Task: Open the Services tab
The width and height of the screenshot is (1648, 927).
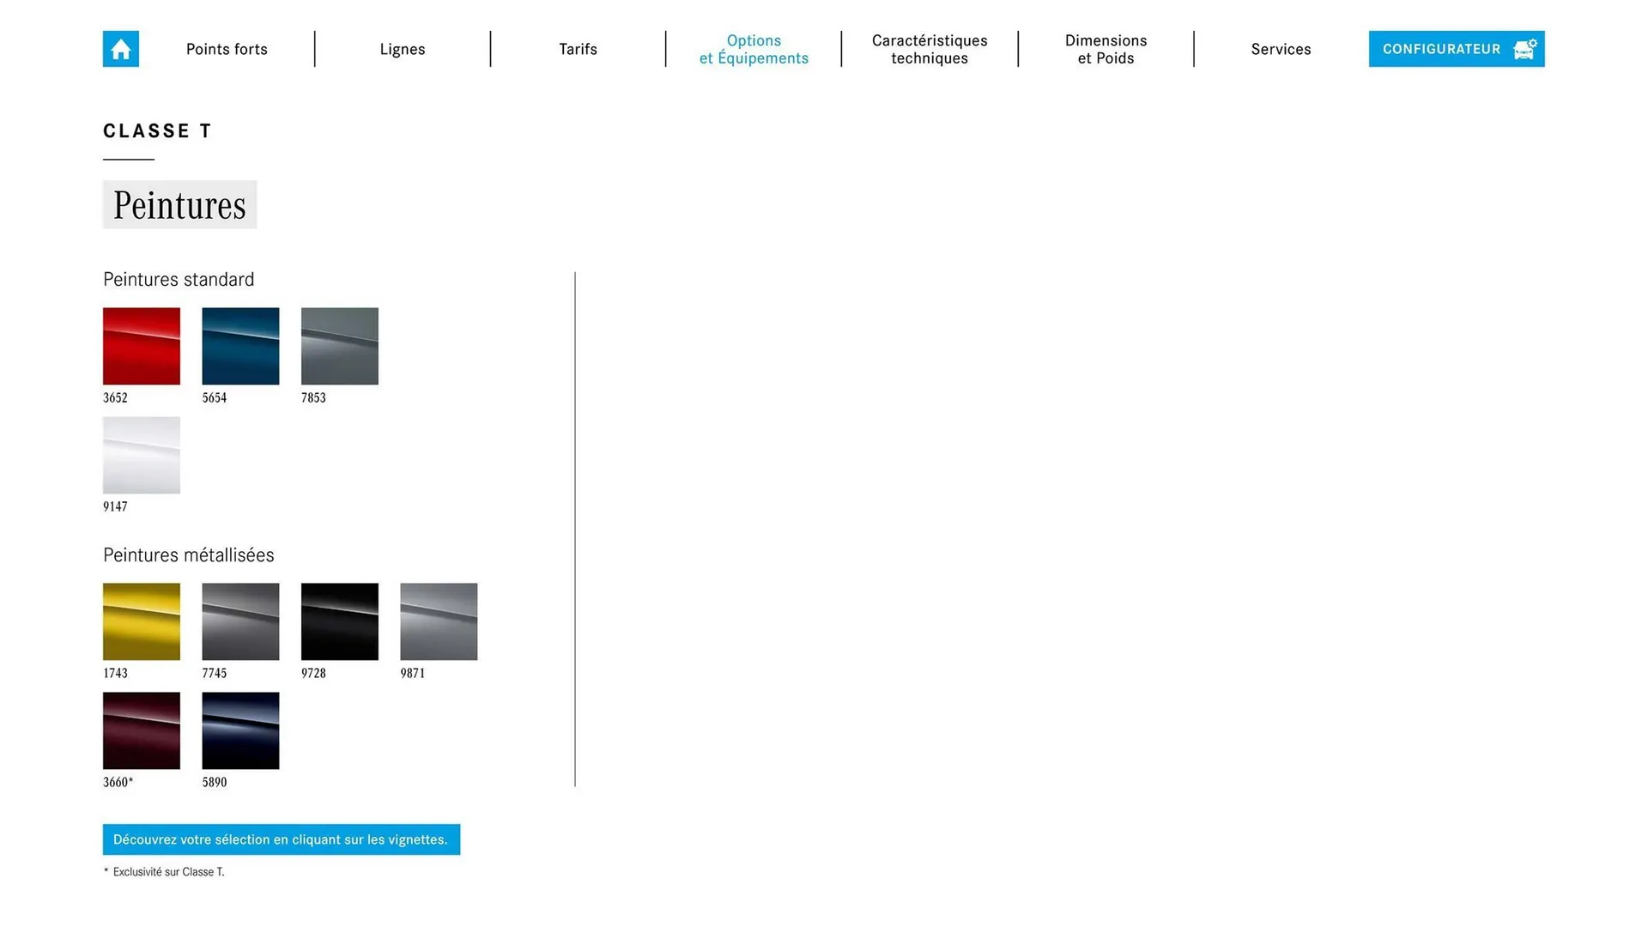Action: coord(1281,49)
